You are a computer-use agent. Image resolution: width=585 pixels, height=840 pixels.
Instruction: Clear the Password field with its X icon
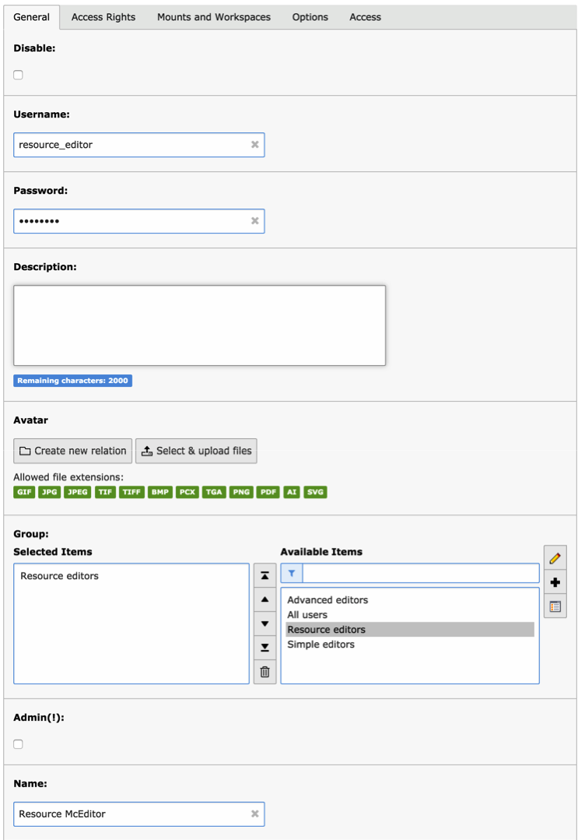click(254, 221)
